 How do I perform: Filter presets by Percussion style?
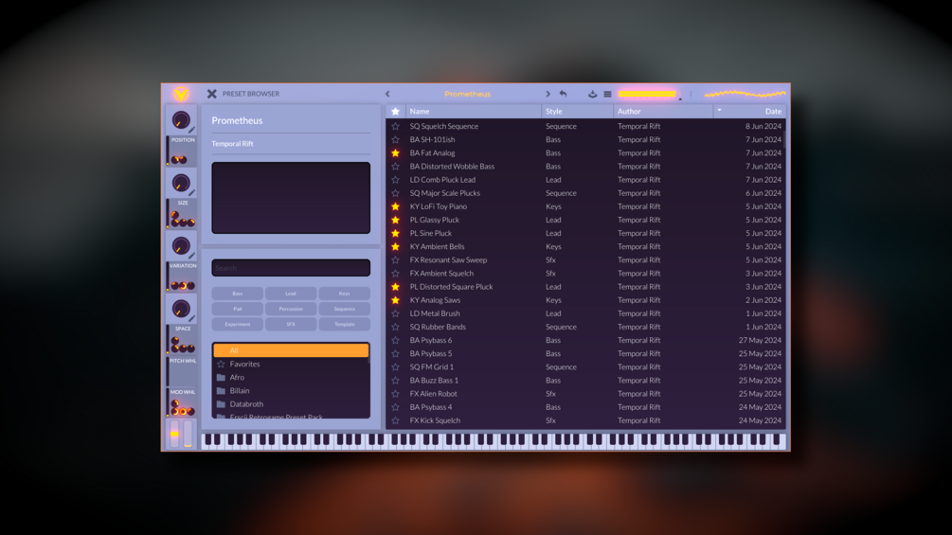pos(291,309)
